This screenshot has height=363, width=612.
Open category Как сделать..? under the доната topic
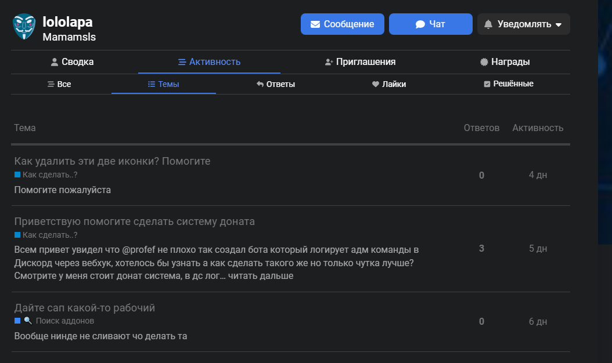46,235
